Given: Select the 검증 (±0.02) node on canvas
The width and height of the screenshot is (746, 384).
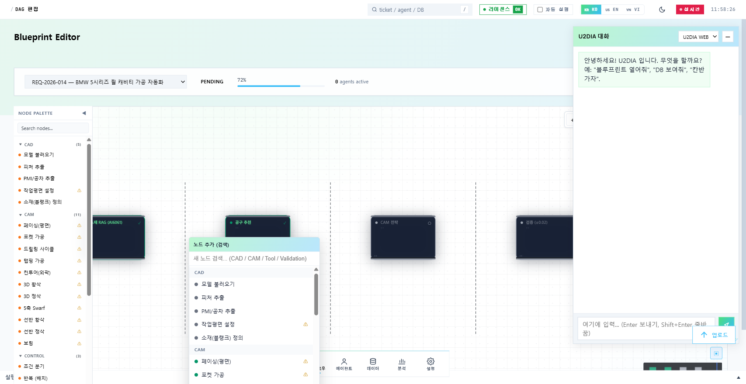Looking at the screenshot, I should pos(545,237).
